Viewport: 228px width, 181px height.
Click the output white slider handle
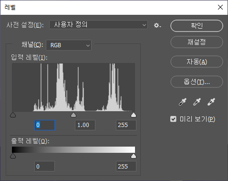tap(134, 156)
